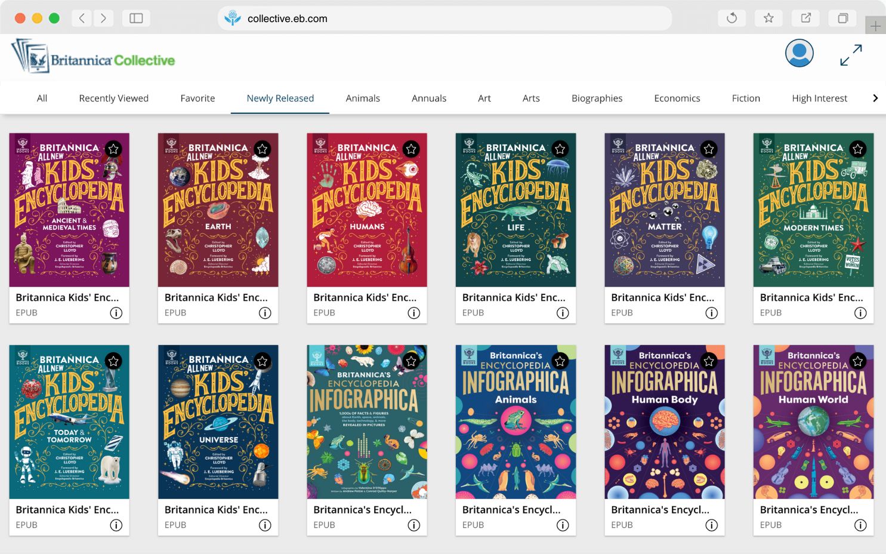Screen dimensions: 886x554
Task: Toggle favorite star on Modern Times book
Action: (x=857, y=149)
